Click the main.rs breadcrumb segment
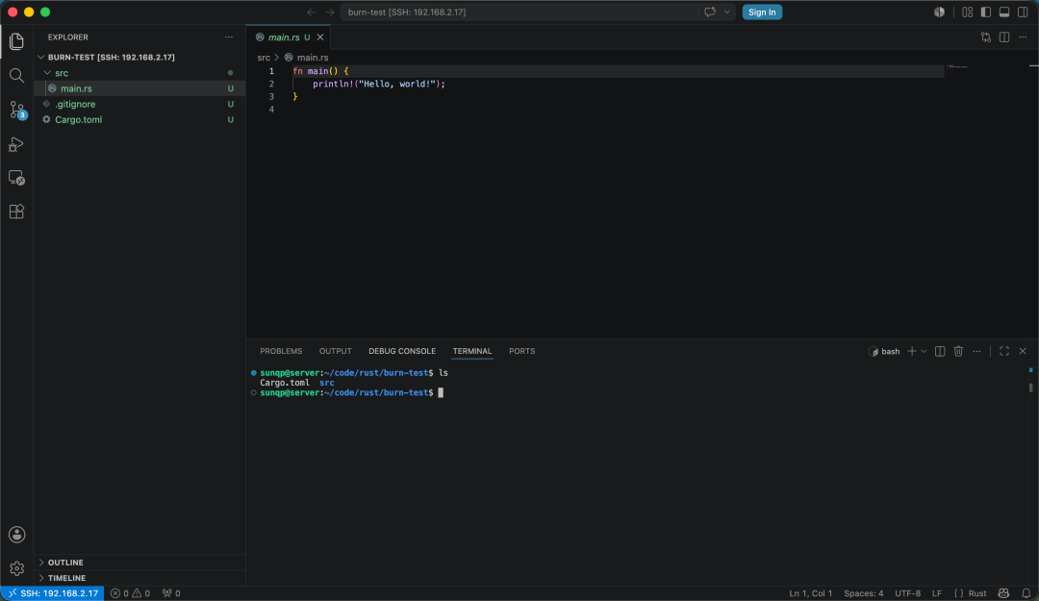1039x601 pixels. coord(312,58)
